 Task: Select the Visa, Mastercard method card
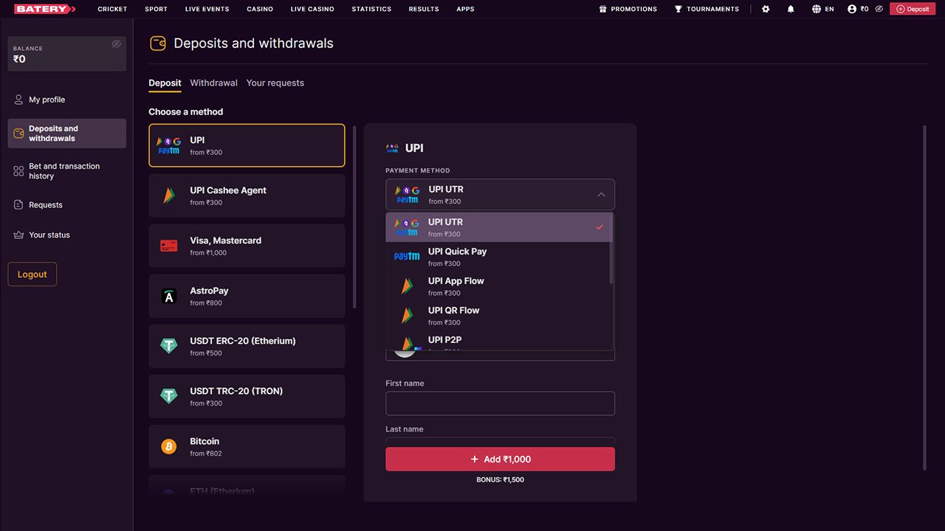tap(247, 246)
